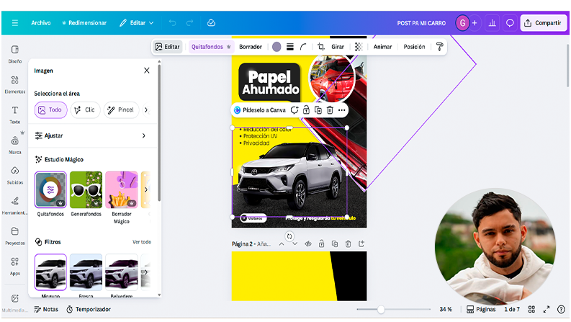The height and width of the screenshot is (322, 571).
Task: Collapse Página 2 with down chevron
Action: (295, 244)
